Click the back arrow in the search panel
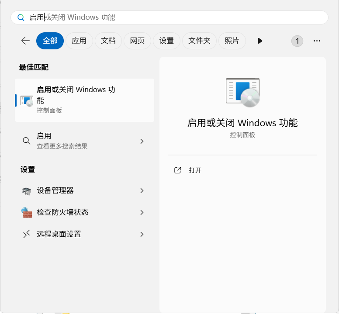 click(25, 41)
